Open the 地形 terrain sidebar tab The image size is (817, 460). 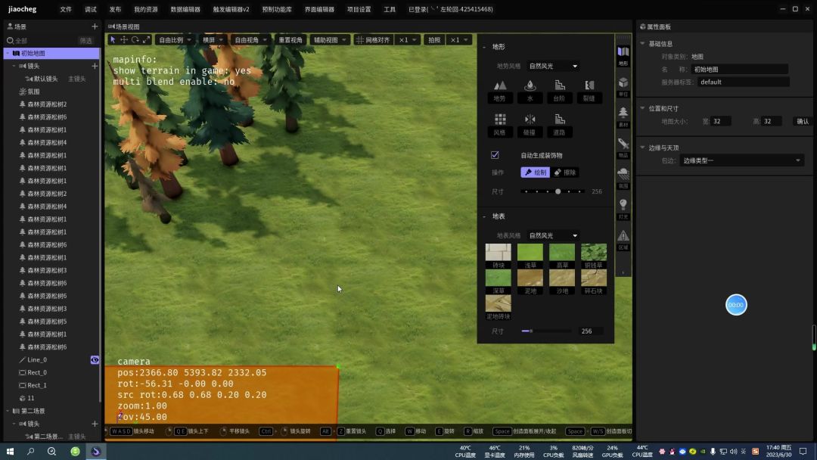[623, 56]
